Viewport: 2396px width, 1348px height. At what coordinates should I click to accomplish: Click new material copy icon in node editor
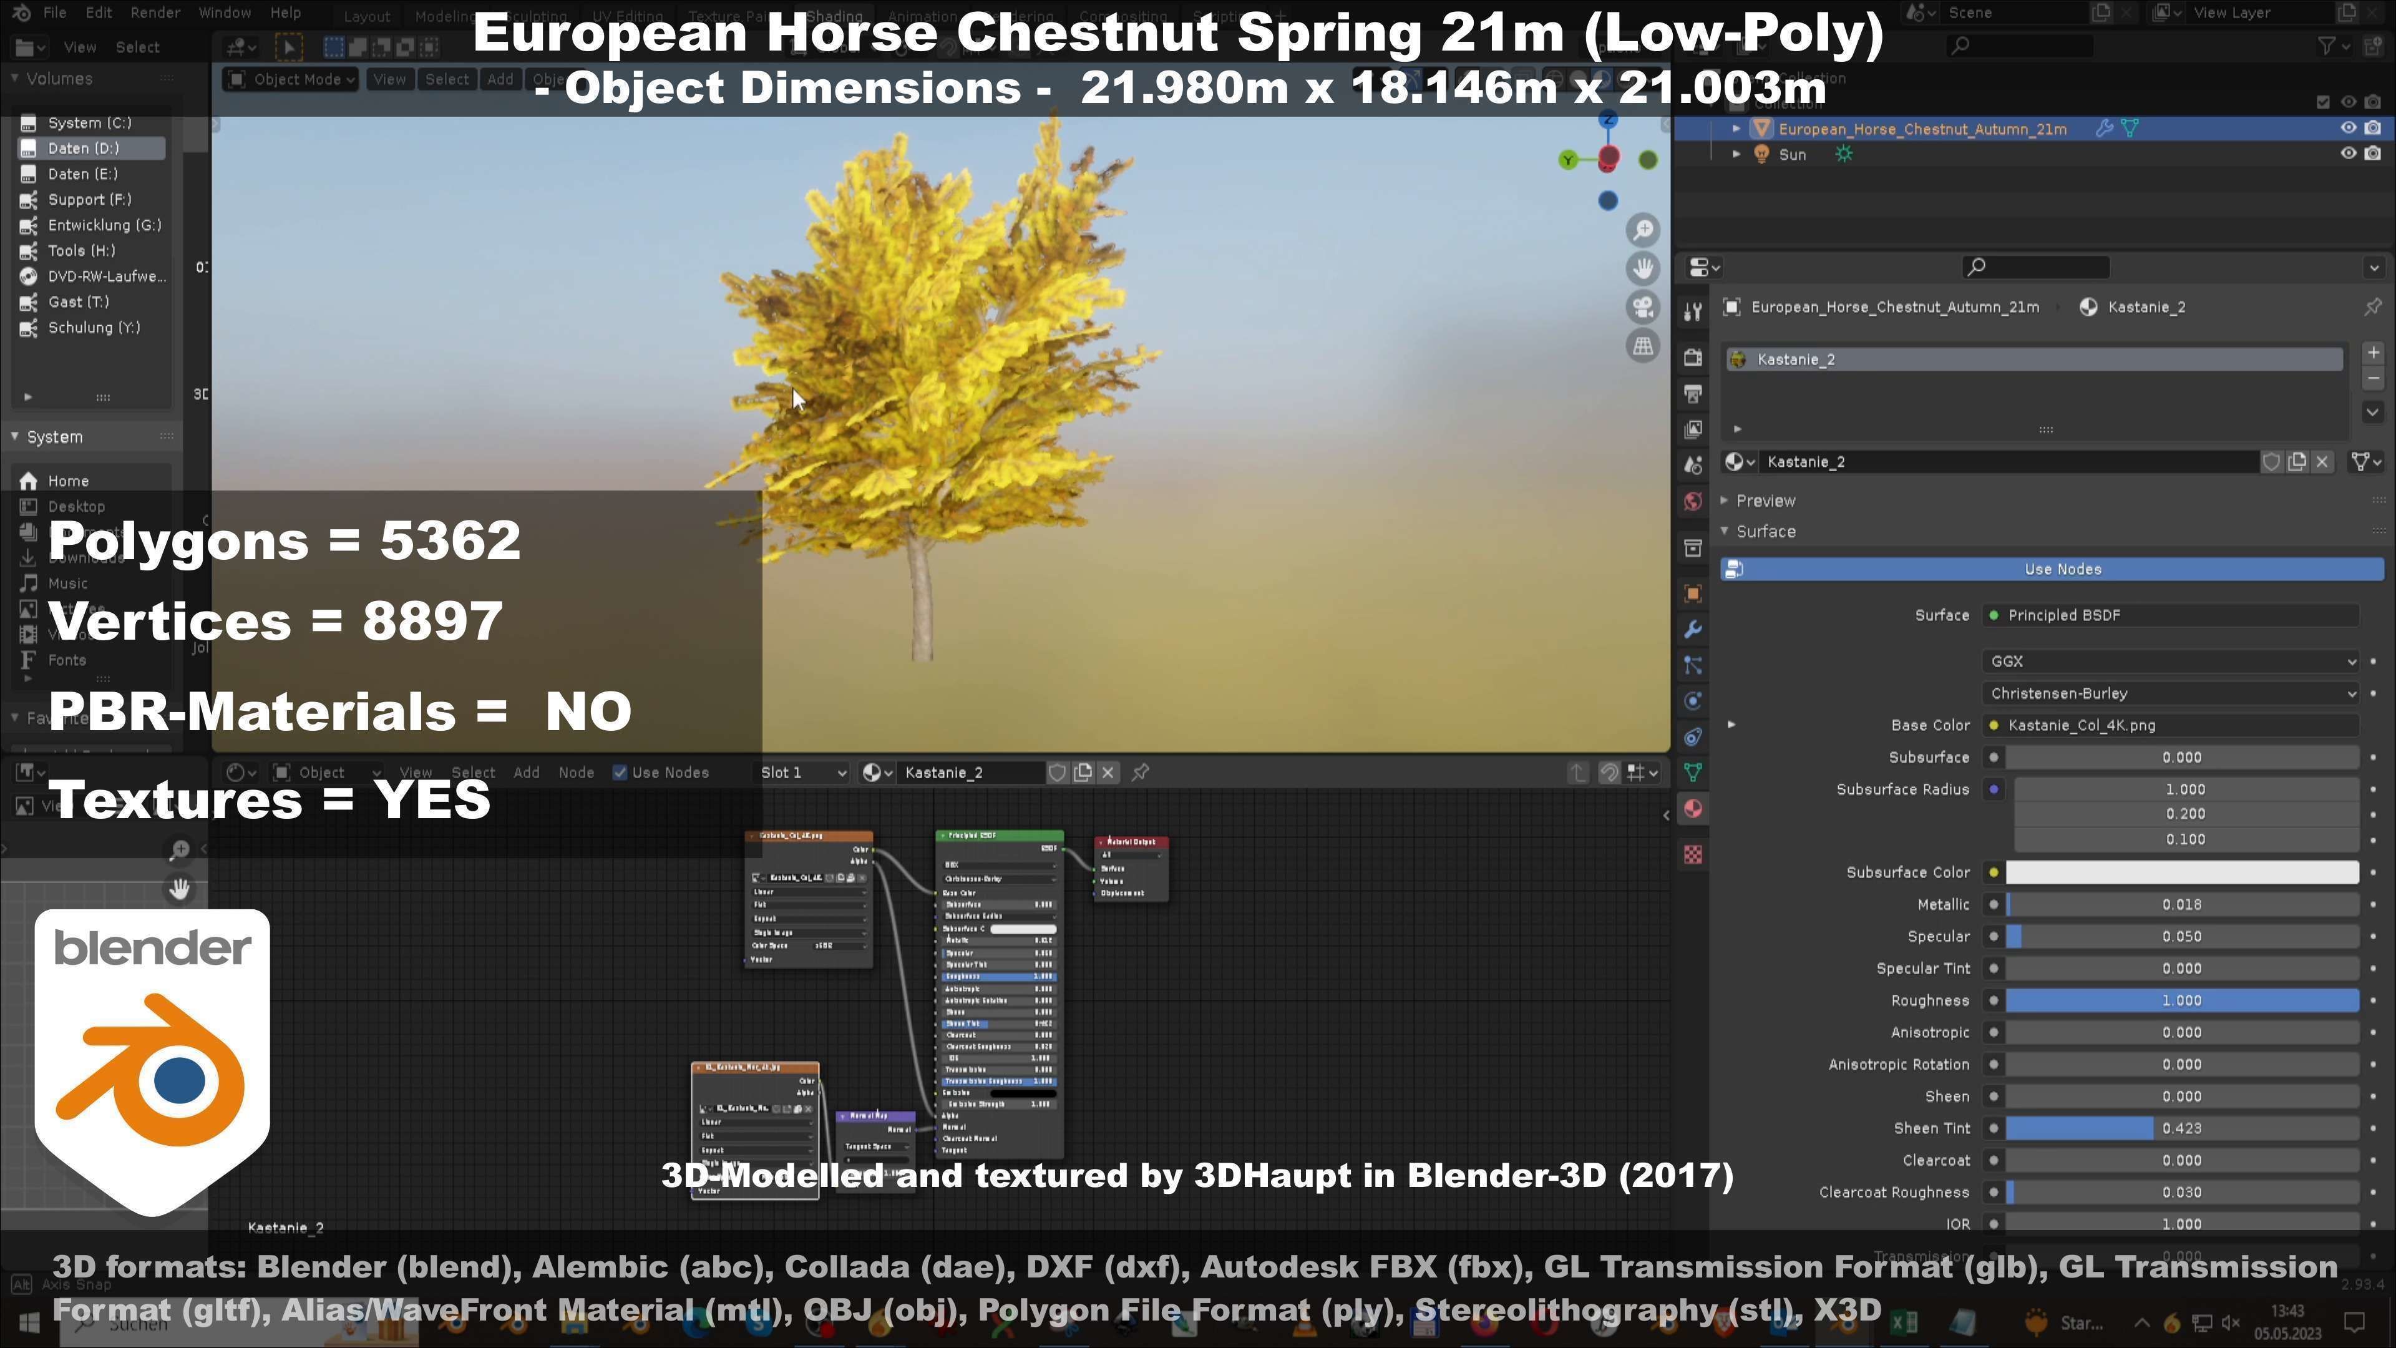(x=1083, y=772)
